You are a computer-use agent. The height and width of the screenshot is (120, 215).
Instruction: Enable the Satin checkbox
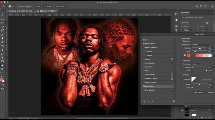144,71
